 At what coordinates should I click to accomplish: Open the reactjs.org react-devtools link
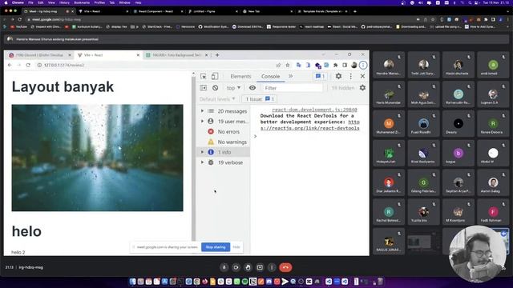[310, 125]
